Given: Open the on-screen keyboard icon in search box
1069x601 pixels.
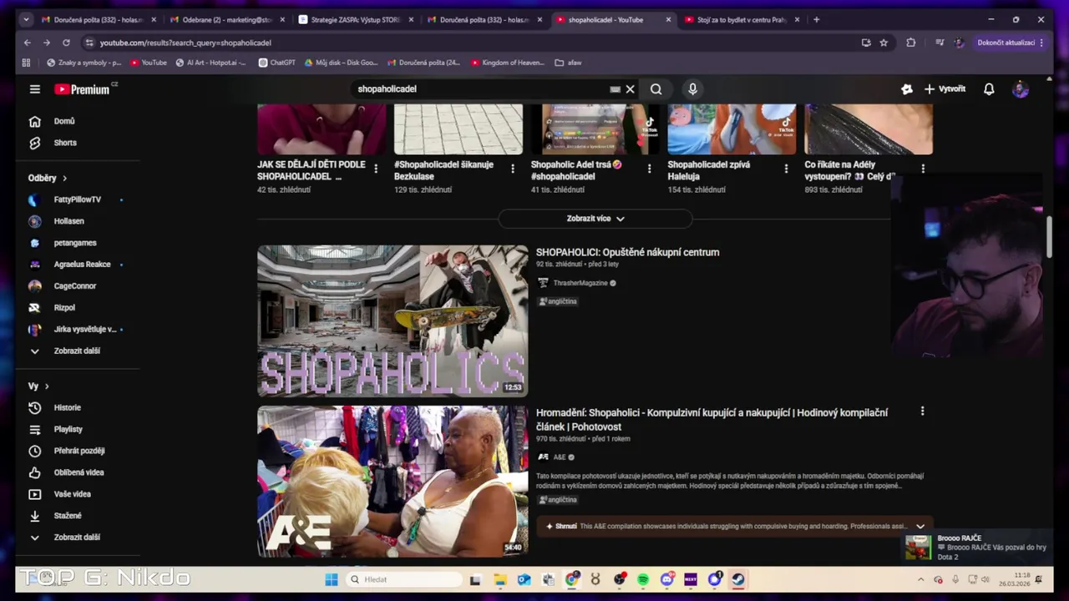Looking at the screenshot, I should tap(616, 89).
